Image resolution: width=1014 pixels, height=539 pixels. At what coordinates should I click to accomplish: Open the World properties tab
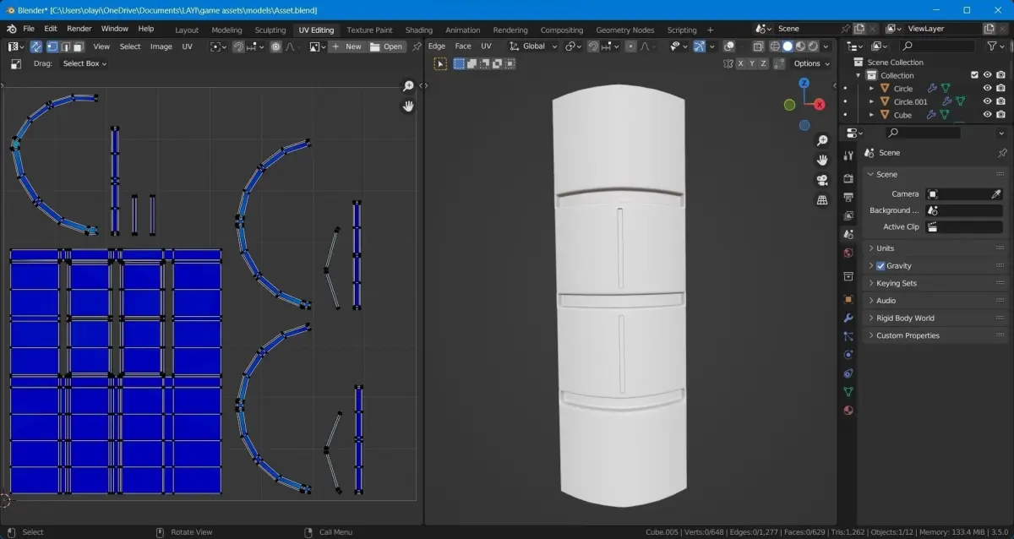tap(848, 253)
